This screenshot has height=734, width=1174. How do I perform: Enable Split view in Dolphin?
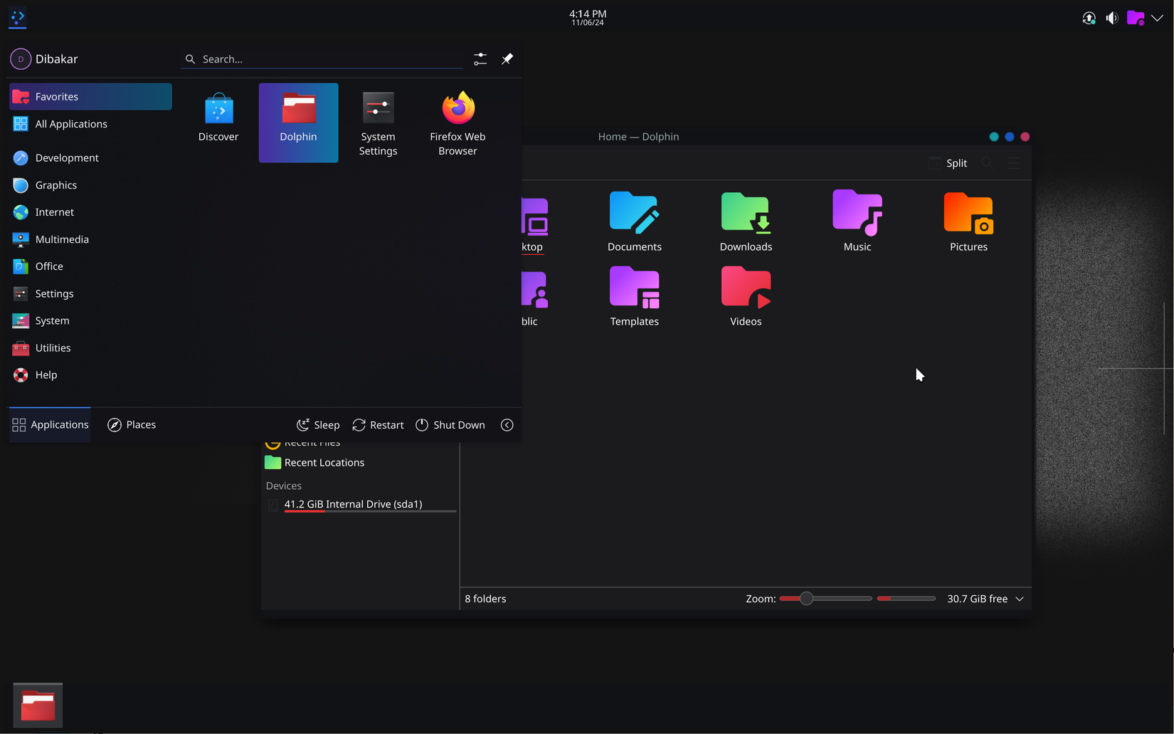(x=948, y=163)
